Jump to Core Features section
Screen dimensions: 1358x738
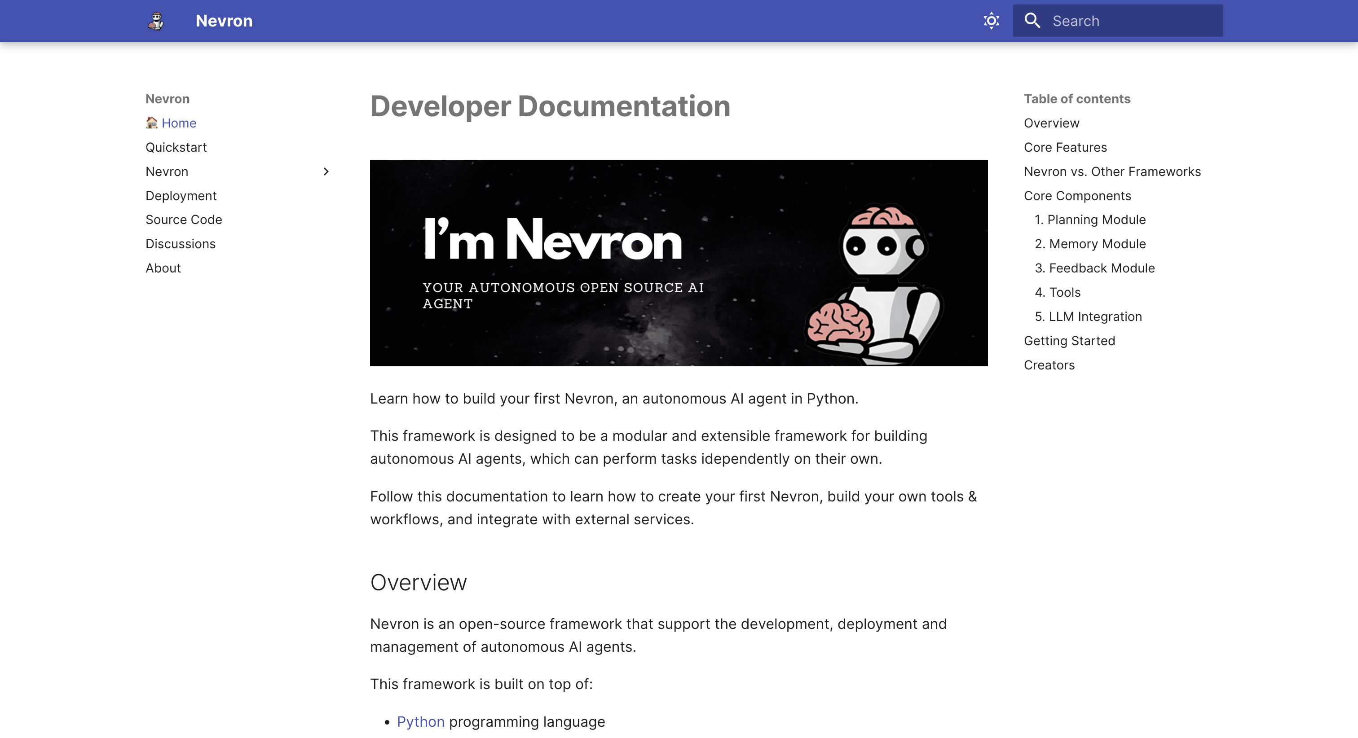pyautogui.click(x=1065, y=148)
